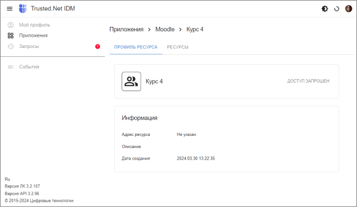The height and width of the screenshot is (207, 357).
Task: Go to Moodle breadcrumb
Action: [x=165, y=29]
